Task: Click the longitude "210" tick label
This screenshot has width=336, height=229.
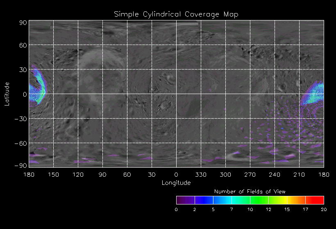Action: pyautogui.click(x=299, y=175)
